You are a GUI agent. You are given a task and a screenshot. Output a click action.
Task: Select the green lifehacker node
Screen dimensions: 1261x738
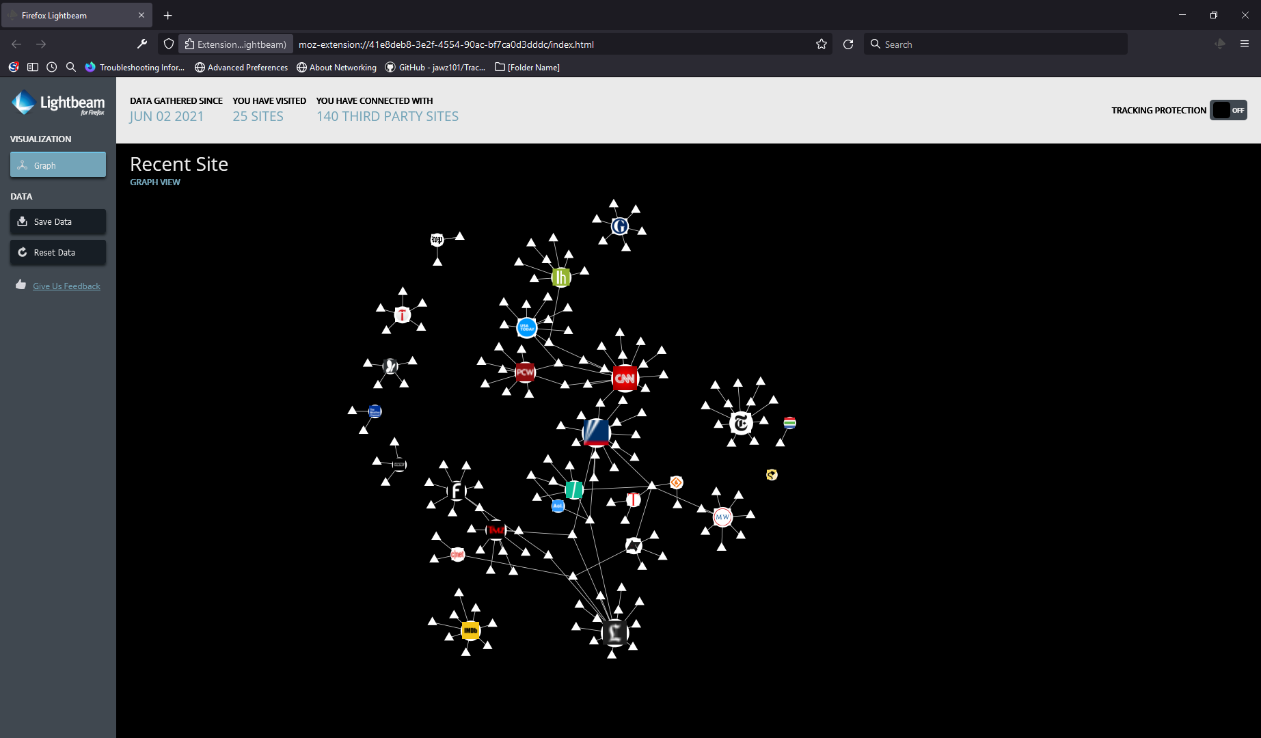tap(561, 277)
